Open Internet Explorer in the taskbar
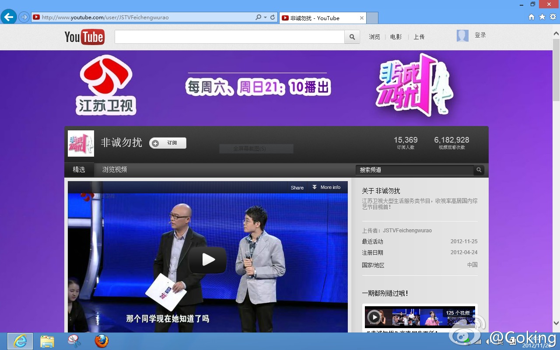 click(20, 341)
